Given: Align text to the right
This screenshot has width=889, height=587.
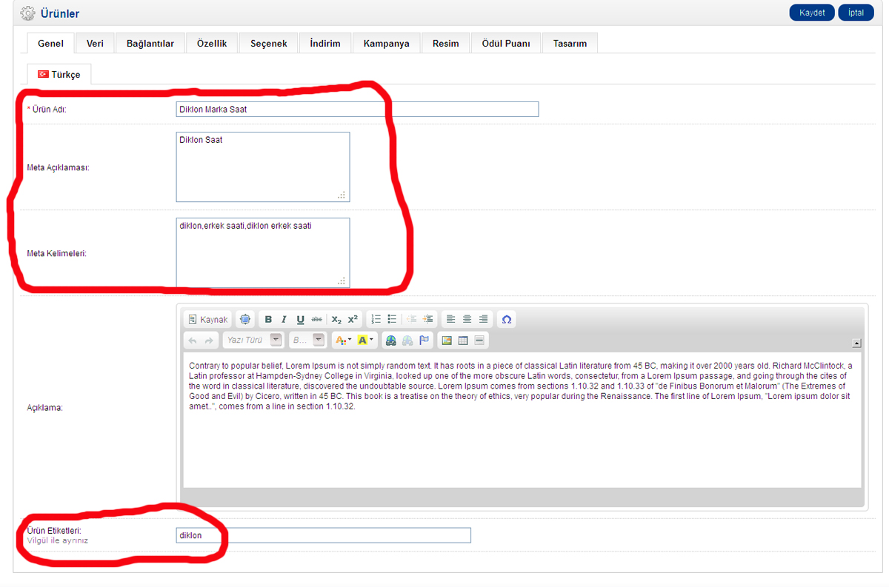Looking at the screenshot, I should pyautogui.click(x=483, y=319).
